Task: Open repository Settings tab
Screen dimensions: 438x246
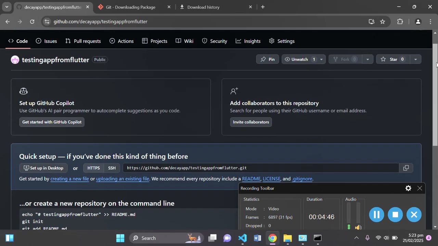Action: (x=282, y=41)
